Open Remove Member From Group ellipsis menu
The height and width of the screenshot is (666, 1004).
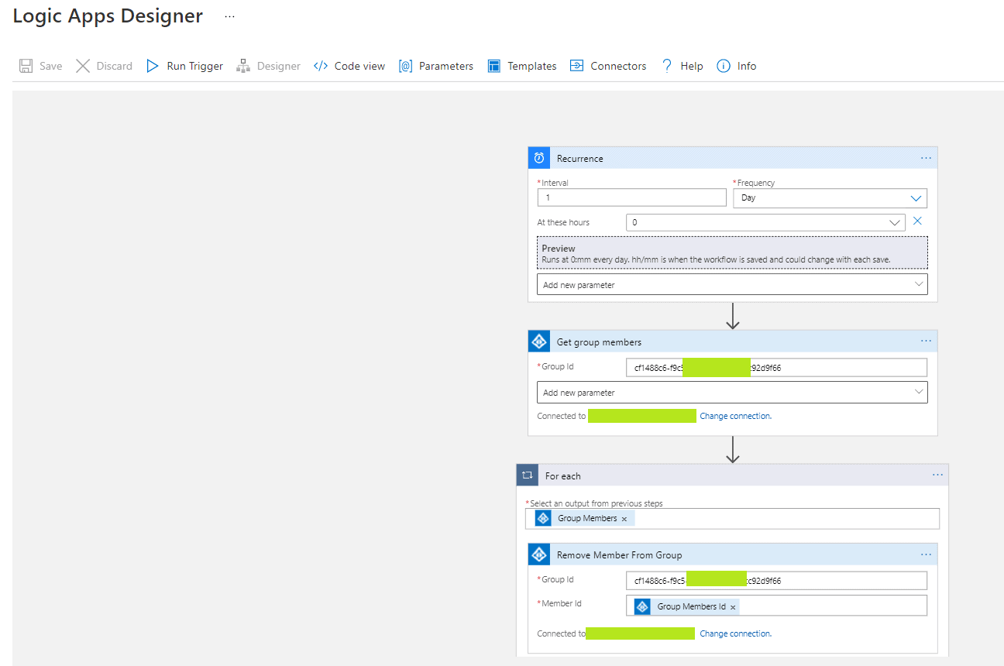pos(926,554)
